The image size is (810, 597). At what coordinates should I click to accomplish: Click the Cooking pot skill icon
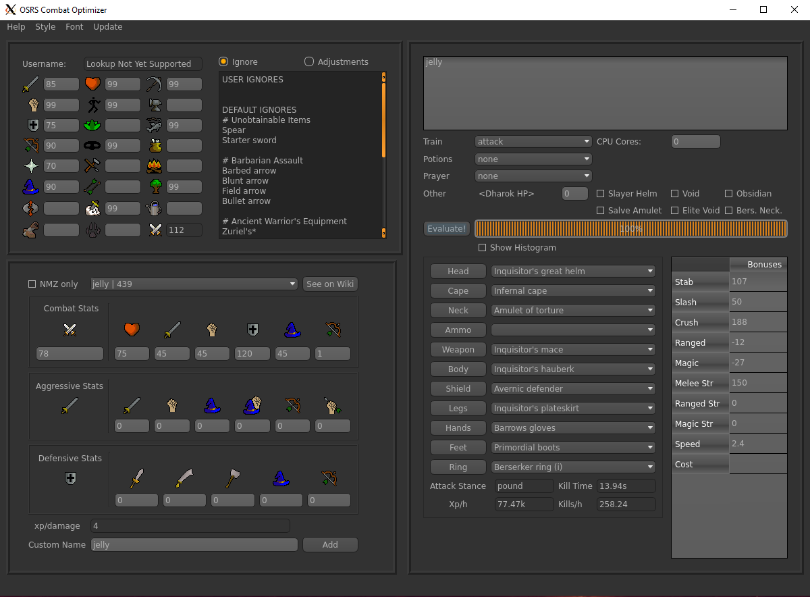pos(154,145)
